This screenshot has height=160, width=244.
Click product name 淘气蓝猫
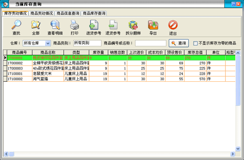pyautogui.click(x=40, y=79)
